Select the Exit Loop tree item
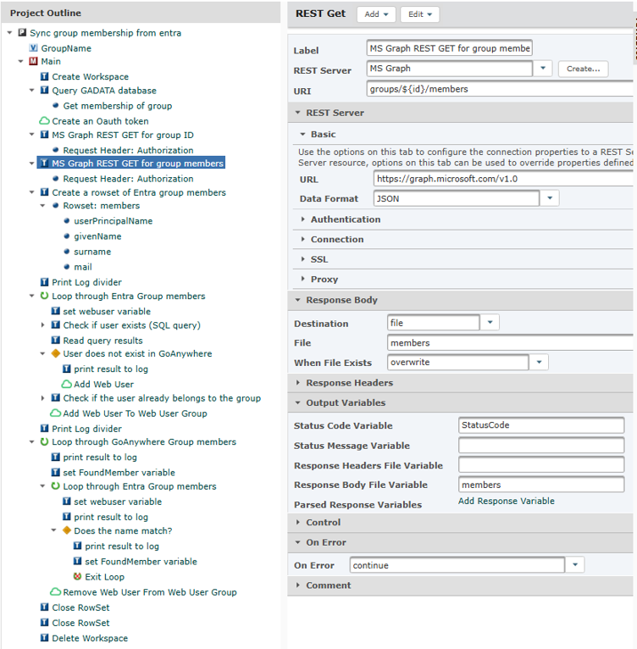Screen dimensions: 637x649 point(104,577)
